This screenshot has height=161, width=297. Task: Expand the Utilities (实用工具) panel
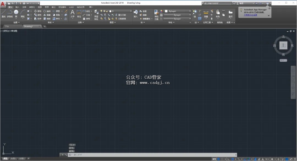pyautogui.click(x=208, y=22)
